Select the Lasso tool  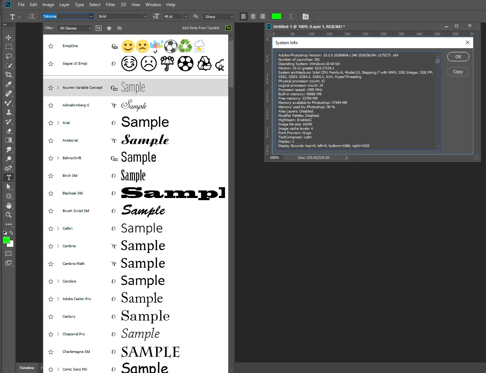[9, 56]
